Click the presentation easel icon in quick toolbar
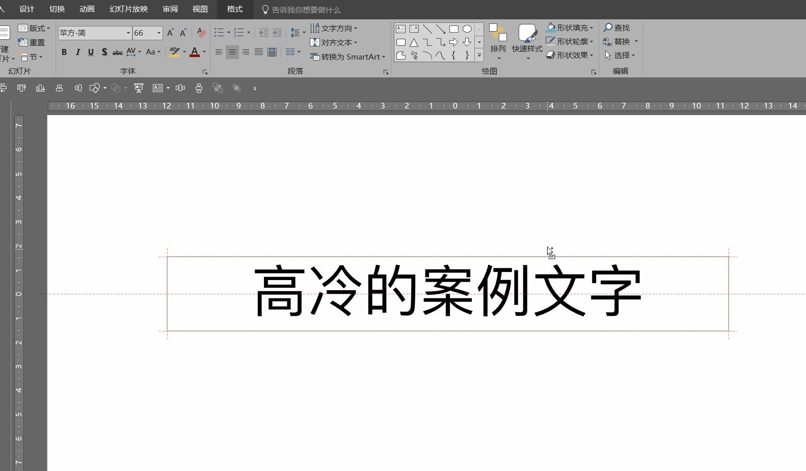This screenshot has width=806, height=471. point(139,88)
